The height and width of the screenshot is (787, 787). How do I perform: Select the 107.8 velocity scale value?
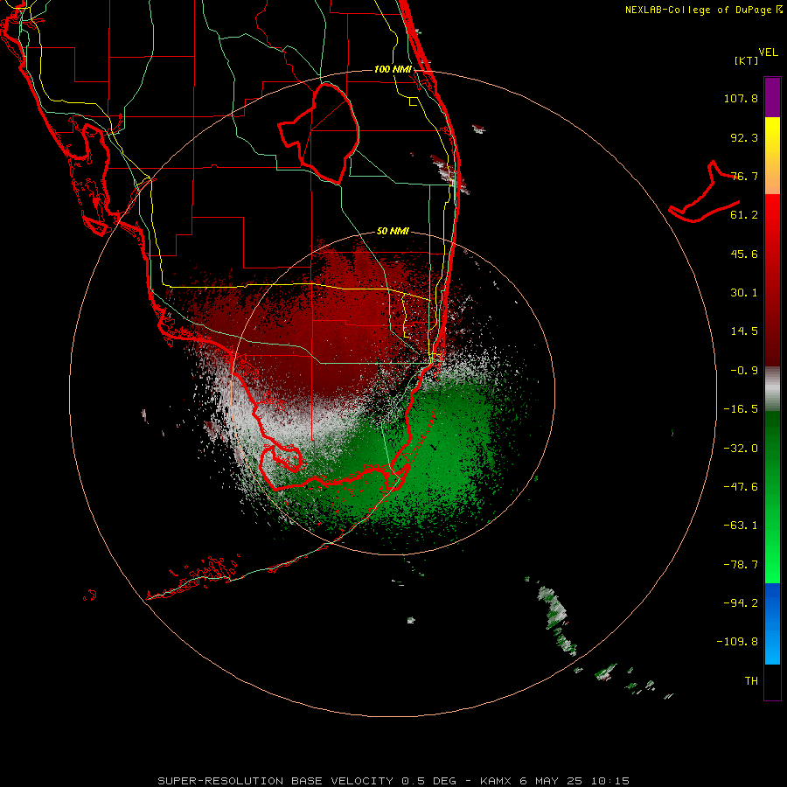click(741, 98)
